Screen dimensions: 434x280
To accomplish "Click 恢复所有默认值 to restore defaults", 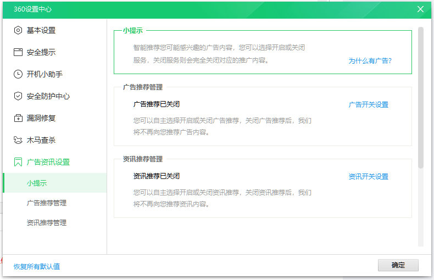I will click(37, 266).
